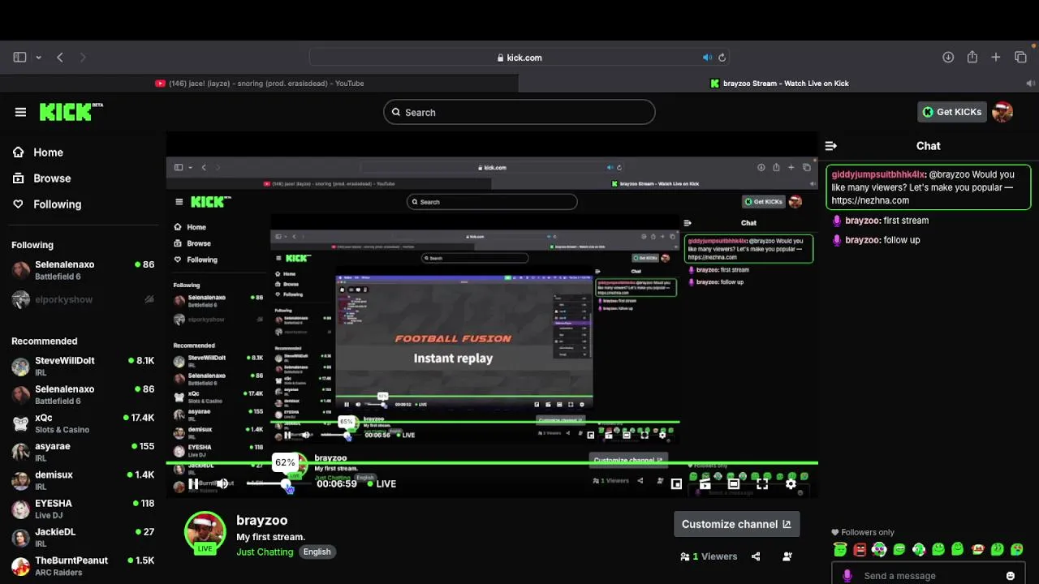This screenshot has height=584, width=1039.
Task: Select the brayzoo Stream Kick tab
Action: click(779, 83)
